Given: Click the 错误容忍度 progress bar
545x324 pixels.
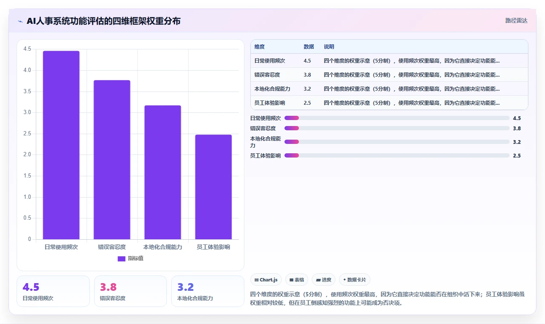Looking at the screenshot, I should tap(397, 128).
